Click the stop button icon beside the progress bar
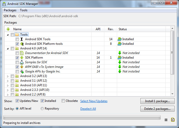The image size is (179, 128). point(166,120)
